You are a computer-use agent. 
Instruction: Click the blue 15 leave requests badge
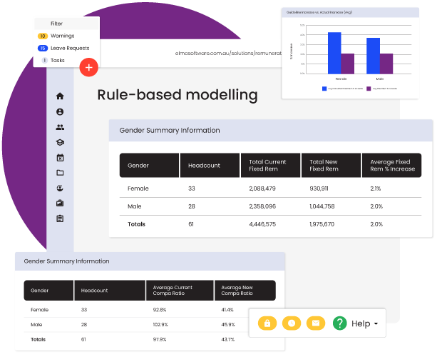coord(43,49)
